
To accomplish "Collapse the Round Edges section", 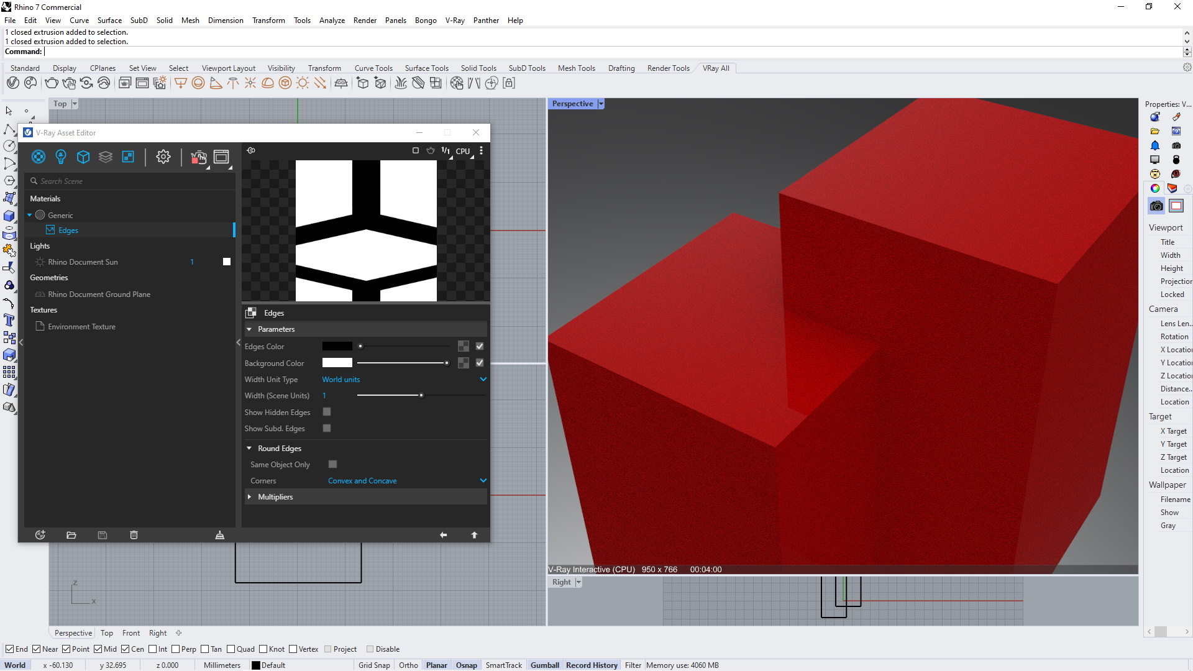I will [x=250, y=448].
